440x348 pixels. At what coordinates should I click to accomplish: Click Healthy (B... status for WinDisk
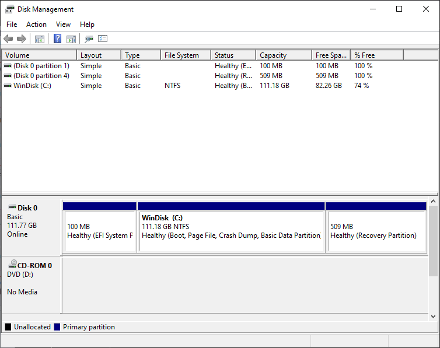coord(233,86)
